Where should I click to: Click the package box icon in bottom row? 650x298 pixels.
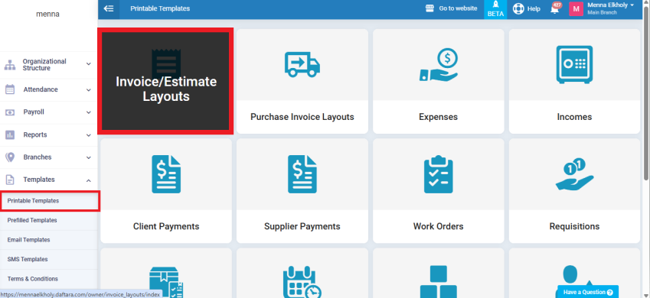166,282
